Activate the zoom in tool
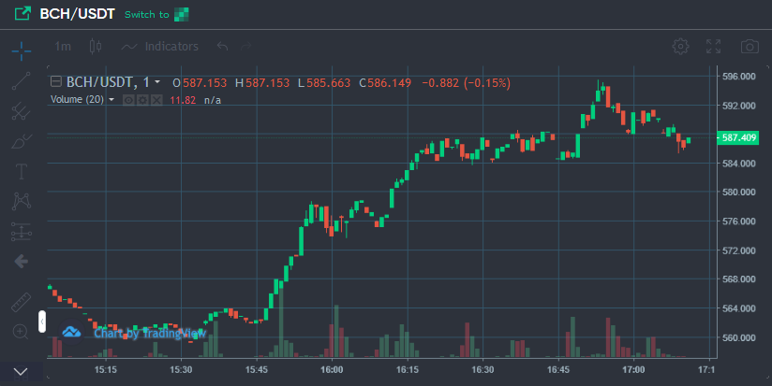Viewport: 772px width, 386px height. (x=21, y=332)
